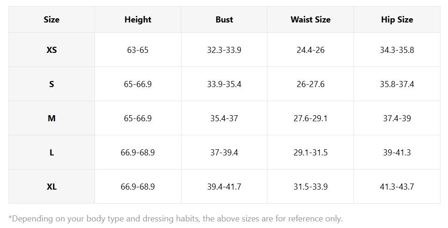Click the hip value 35.8-37.4

coord(397,84)
